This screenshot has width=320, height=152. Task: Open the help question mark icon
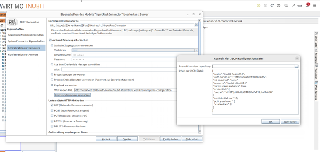[x=279, y=6]
